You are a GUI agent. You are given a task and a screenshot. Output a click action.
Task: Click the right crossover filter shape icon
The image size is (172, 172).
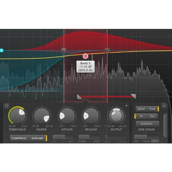(107, 50)
